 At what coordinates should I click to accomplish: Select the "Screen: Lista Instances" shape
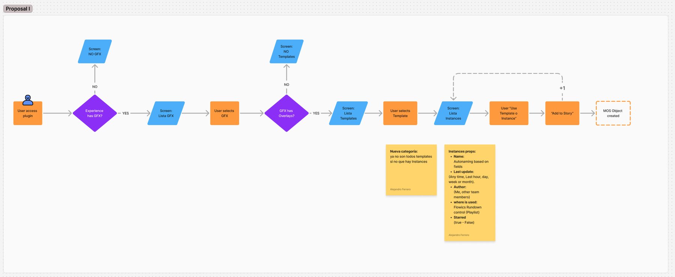click(x=453, y=113)
